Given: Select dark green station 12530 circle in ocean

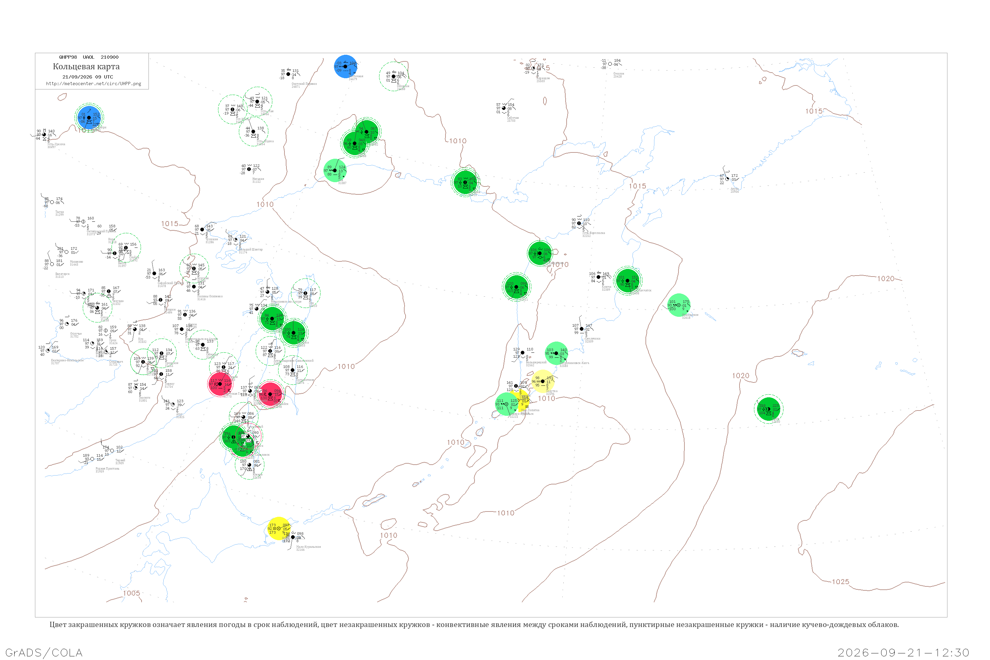Looking at the screenshot, I should pos(769,409).
